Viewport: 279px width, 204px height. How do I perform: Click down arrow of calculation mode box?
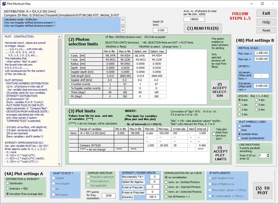point(122,30)
